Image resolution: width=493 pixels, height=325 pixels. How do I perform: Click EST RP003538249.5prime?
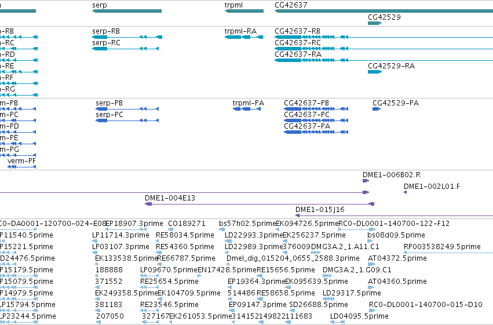tap(448, 253)
